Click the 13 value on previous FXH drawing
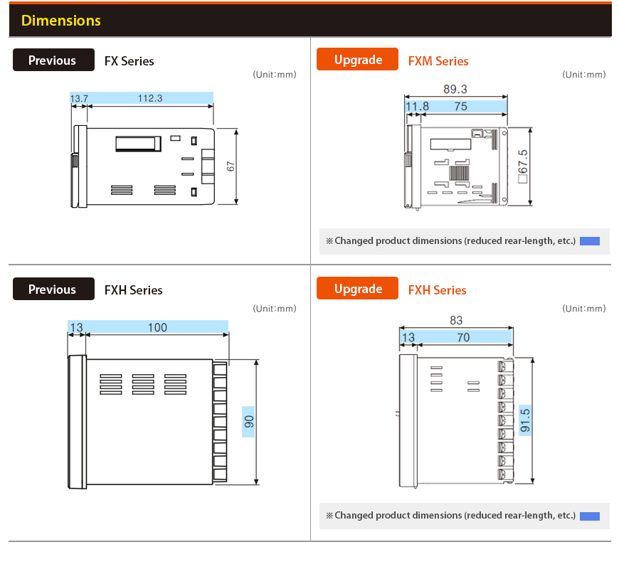The width and height of the screenshot is (619, 579). (x=76, y=327)
